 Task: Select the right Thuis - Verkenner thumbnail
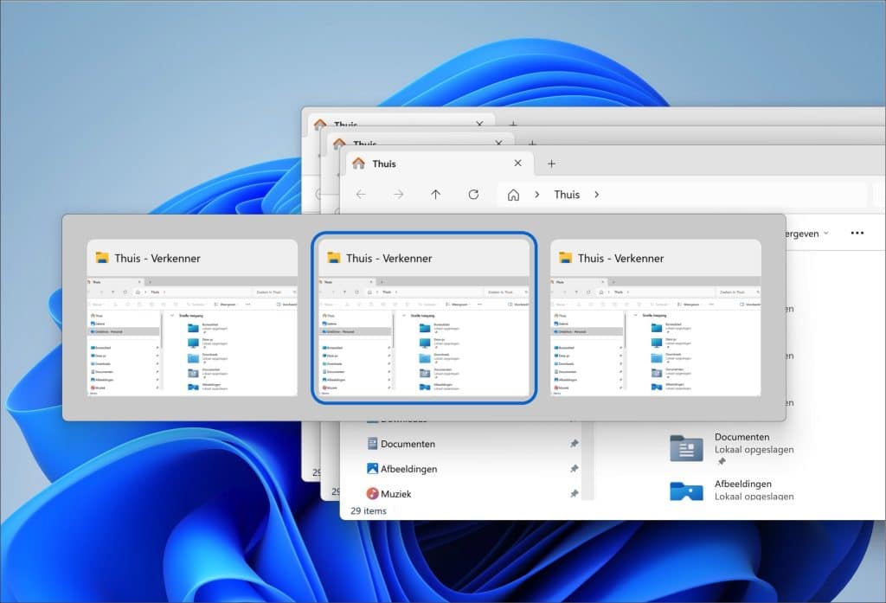656,318
